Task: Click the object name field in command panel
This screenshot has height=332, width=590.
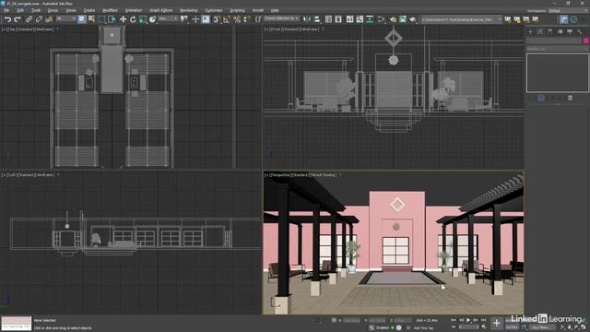Action: 554,41
